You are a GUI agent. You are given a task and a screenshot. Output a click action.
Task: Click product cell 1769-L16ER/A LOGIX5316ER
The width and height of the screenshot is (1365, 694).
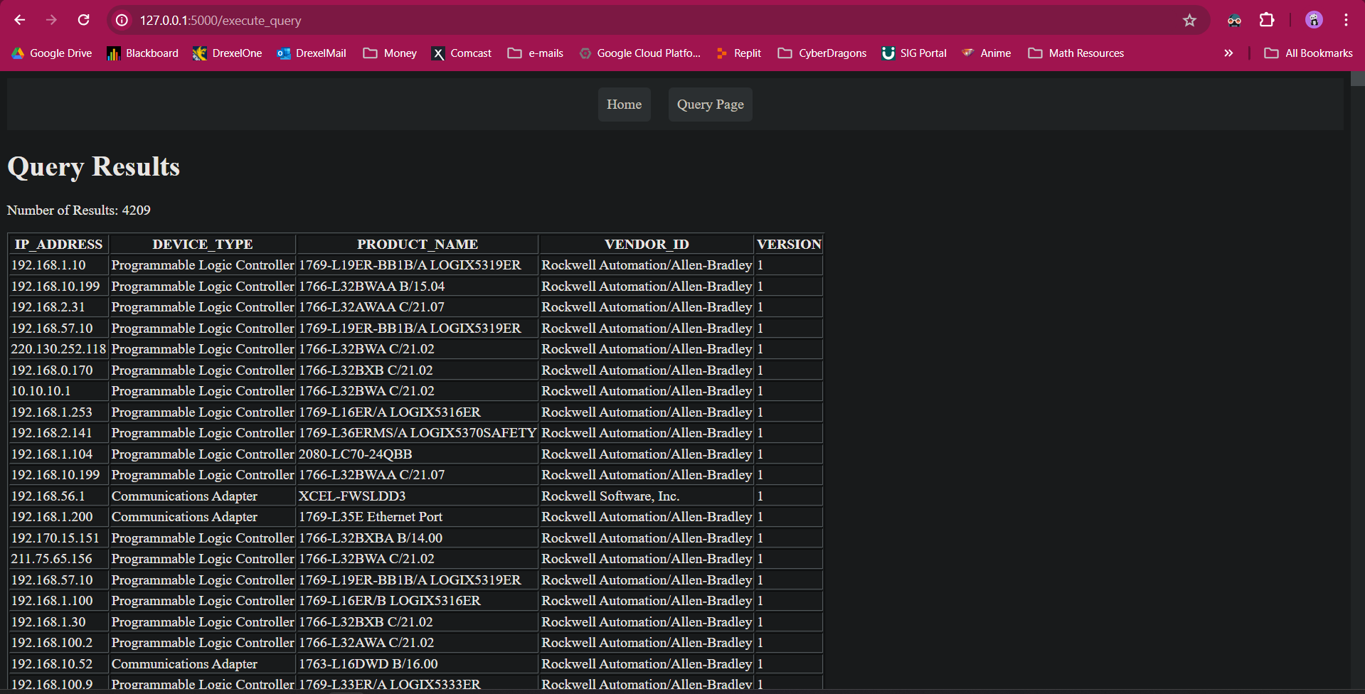point(418,412)
